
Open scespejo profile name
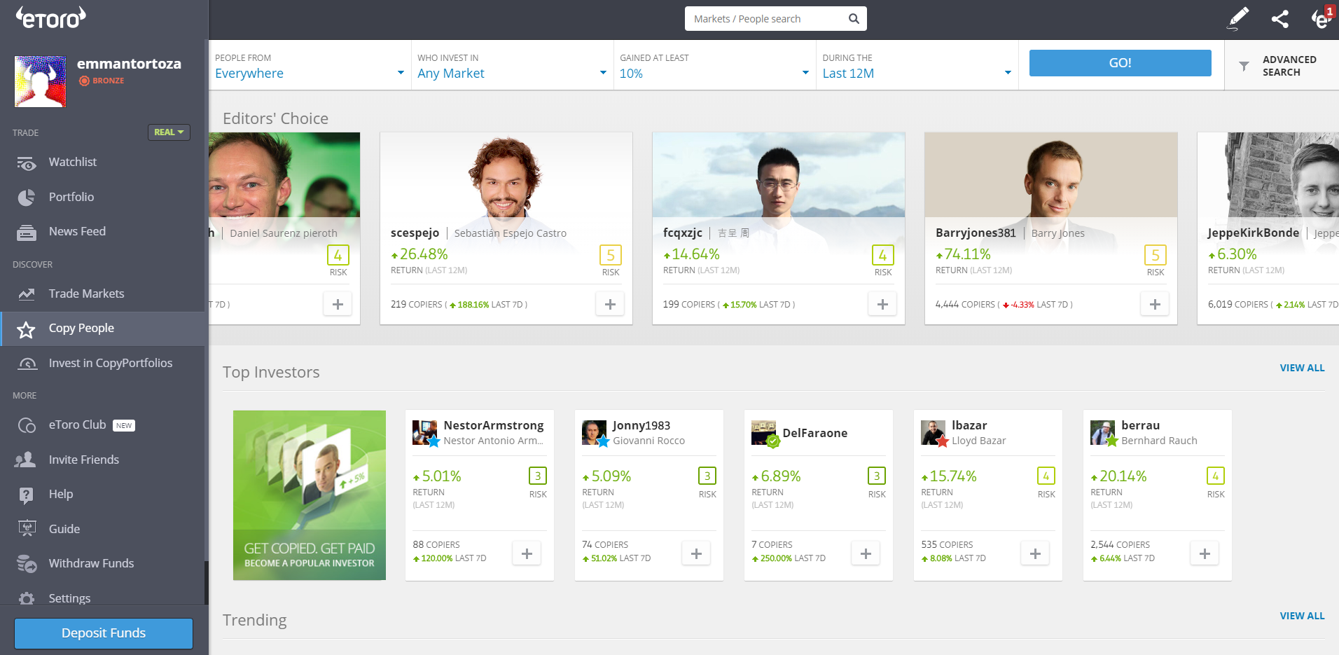coord(415,233)
